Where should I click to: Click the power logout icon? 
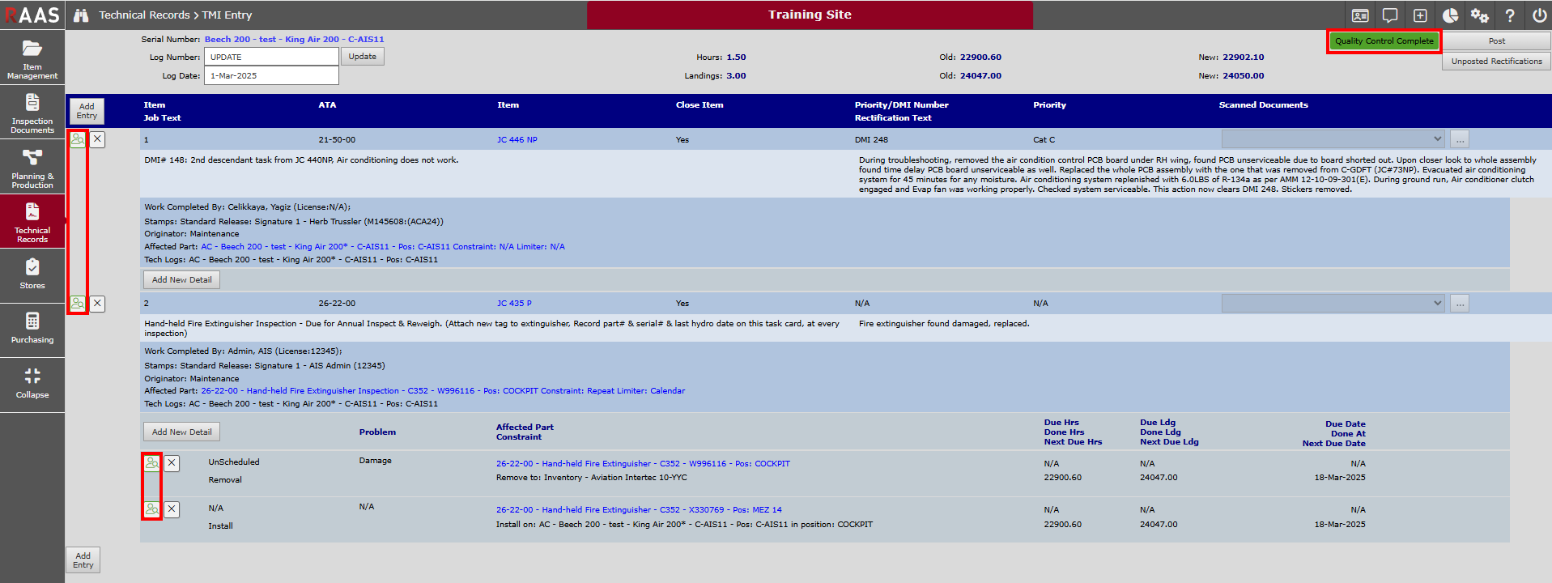[1539, 15]
